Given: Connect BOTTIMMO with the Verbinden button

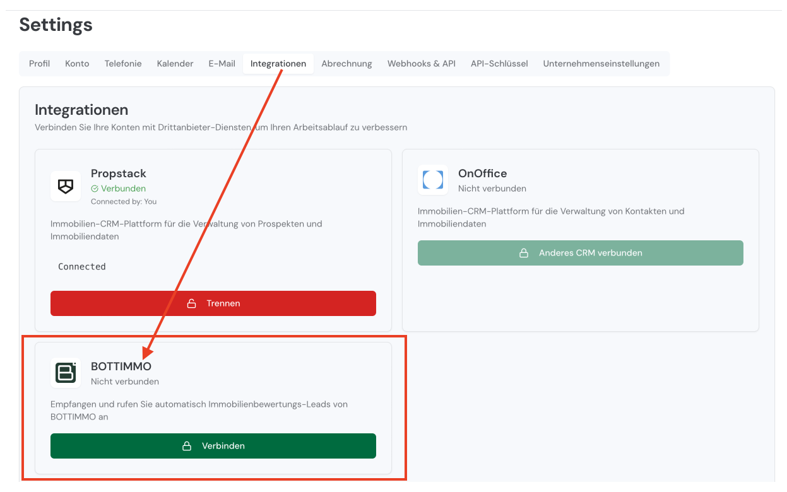Looking at the screenshot, I should 213,446.
